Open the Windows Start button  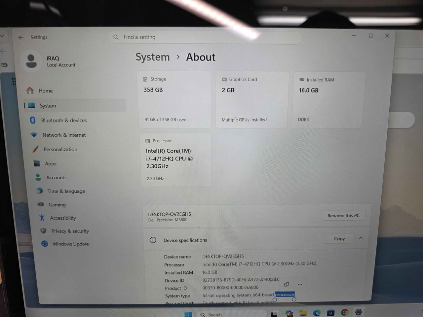(188, 314)
